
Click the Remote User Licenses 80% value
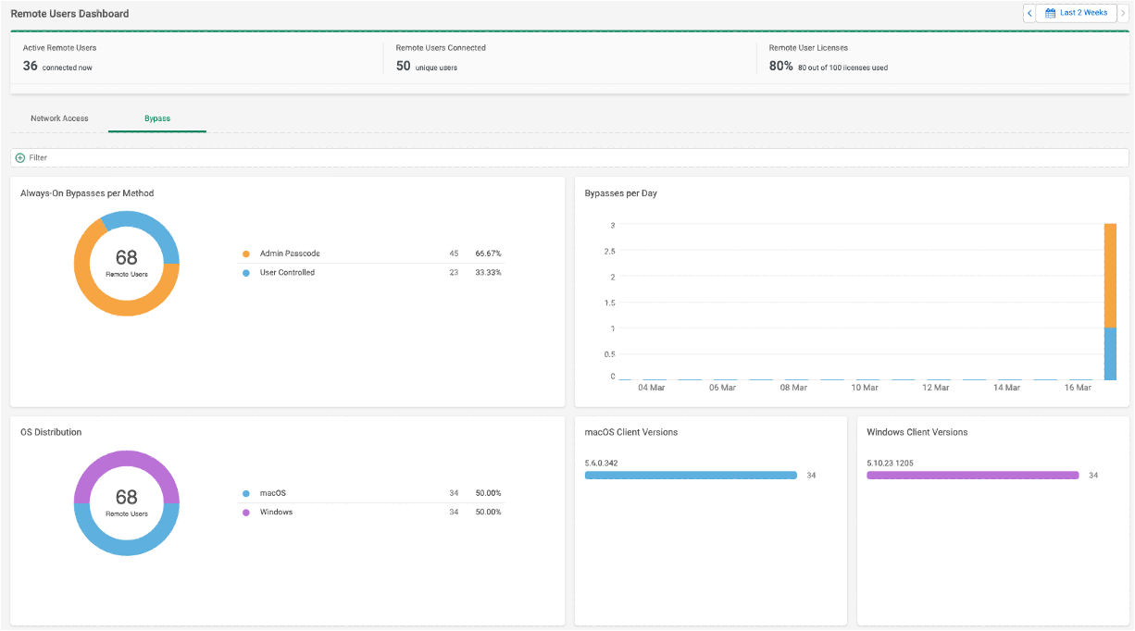pyautogui.click(x=781, y=67)
